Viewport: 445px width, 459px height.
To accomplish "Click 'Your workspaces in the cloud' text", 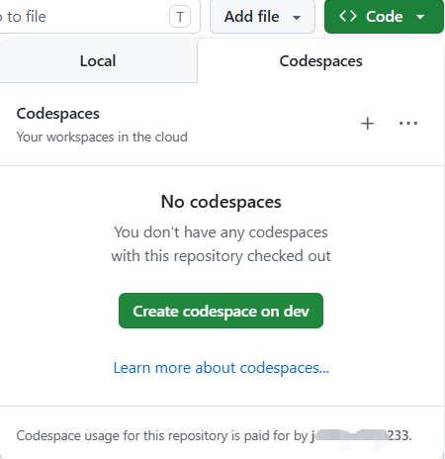I will coord(102,137).
